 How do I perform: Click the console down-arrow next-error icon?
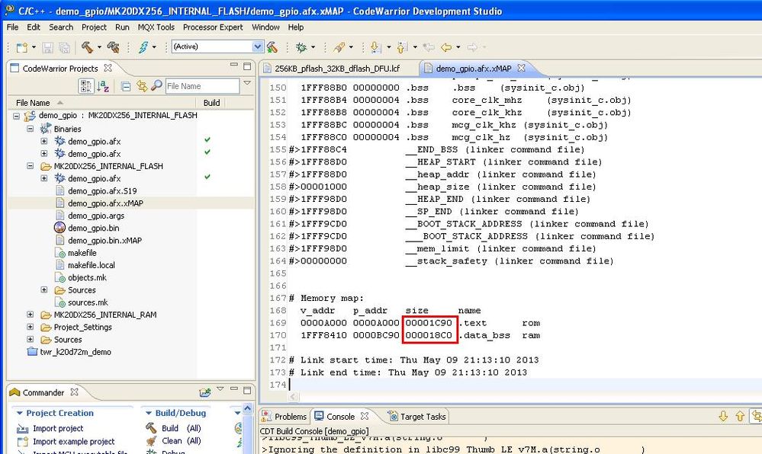(723, 416)
